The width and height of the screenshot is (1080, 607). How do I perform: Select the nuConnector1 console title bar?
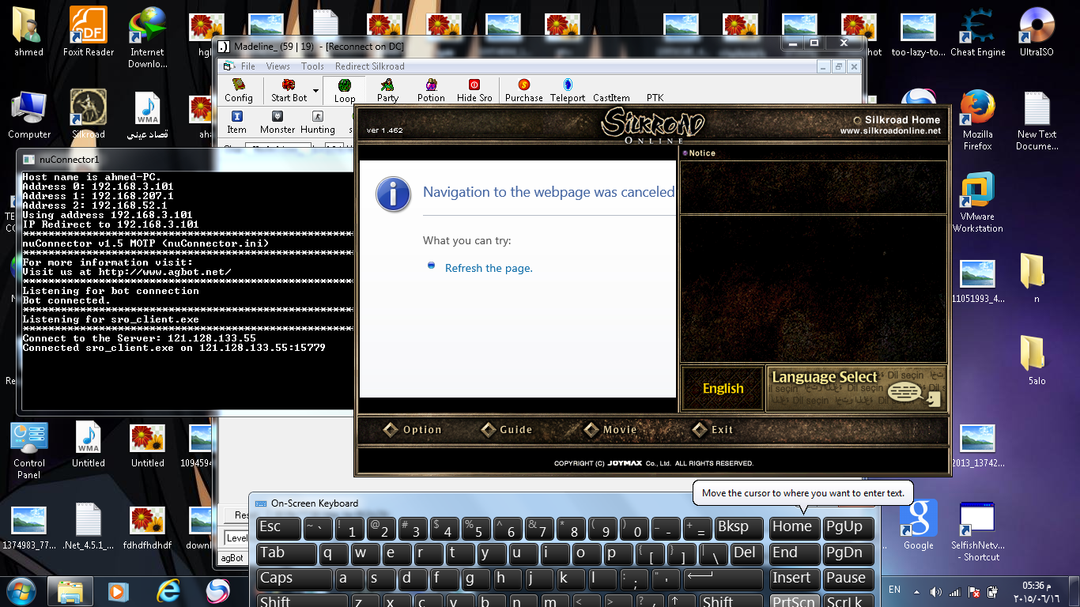click(187, 159)
